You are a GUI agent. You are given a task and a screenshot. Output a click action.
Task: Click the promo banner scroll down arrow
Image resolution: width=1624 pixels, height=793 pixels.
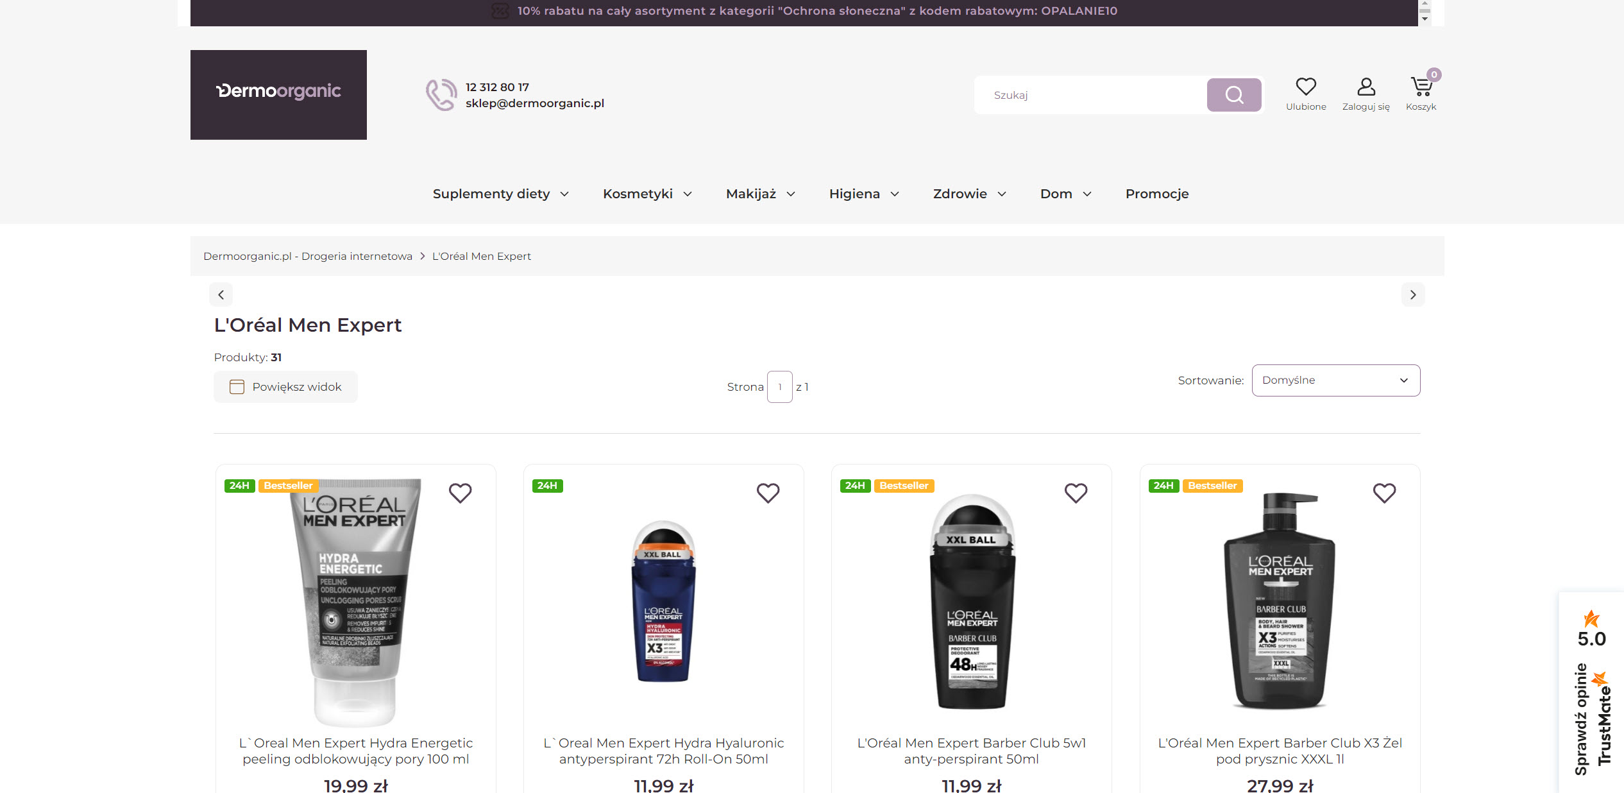click(x=1425, y=19)
